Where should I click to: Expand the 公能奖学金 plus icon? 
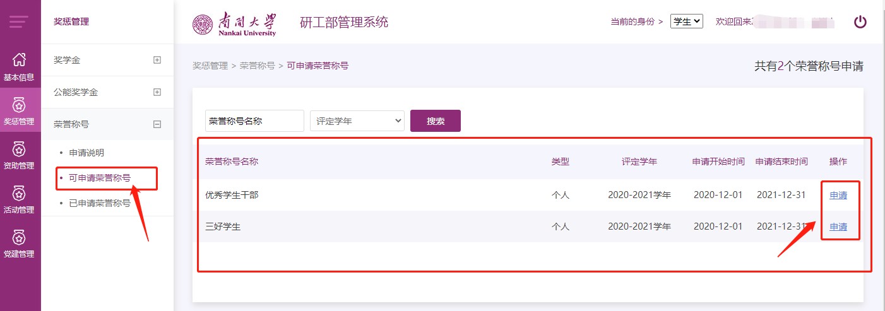pos(157,92)
